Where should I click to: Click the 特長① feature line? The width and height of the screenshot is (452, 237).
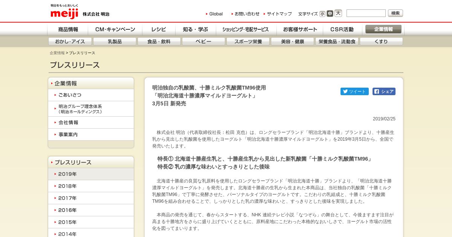(x=265, y=159)
